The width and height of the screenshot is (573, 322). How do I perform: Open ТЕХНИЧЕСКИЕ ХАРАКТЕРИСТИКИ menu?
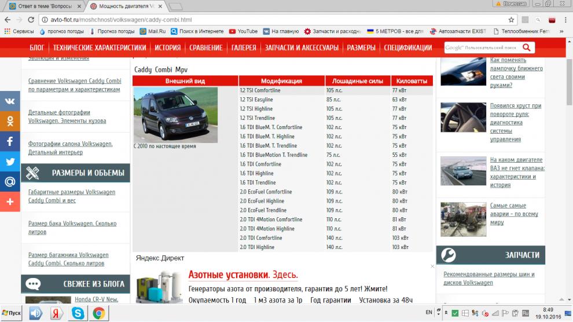point(100,48)
